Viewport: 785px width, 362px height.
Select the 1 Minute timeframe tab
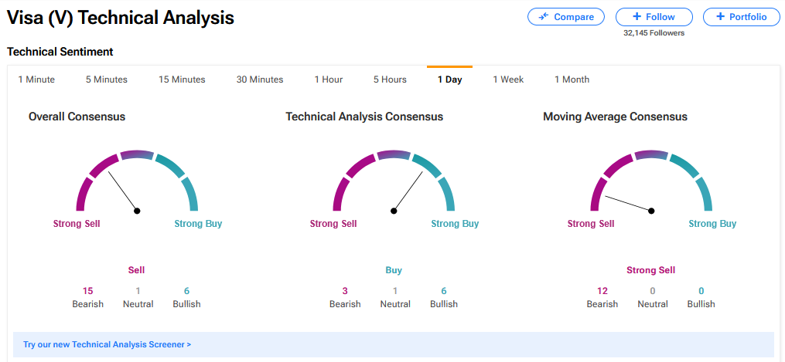(36, 80)
